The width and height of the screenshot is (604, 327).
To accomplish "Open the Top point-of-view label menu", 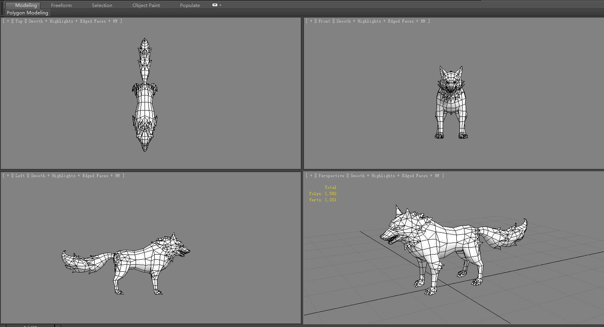I will (18, 21).
